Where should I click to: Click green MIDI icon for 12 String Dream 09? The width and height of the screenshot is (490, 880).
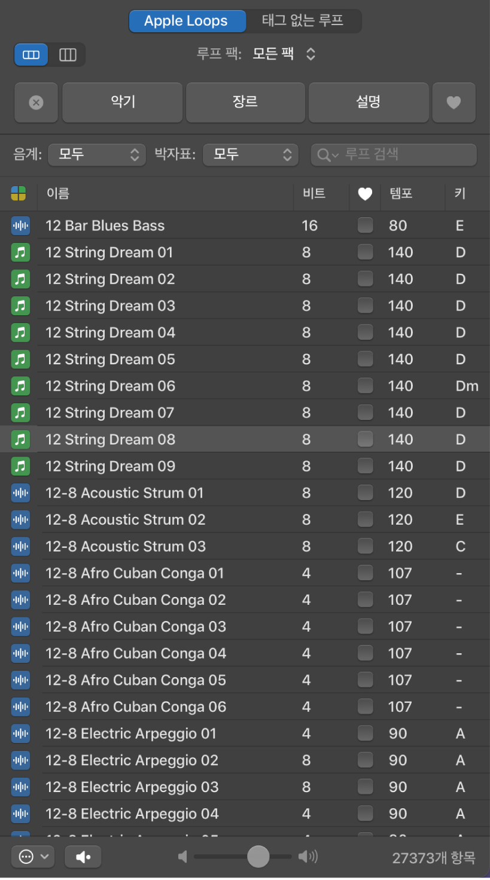[21, 466]
